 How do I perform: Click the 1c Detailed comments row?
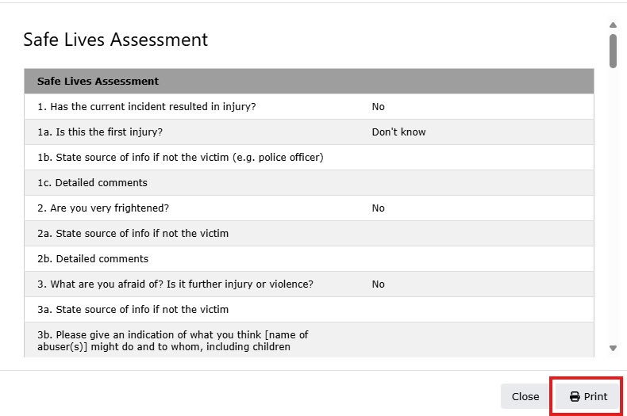(92, 183)
